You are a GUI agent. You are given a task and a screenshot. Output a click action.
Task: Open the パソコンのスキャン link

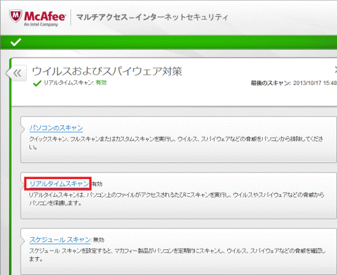[56, 128]
